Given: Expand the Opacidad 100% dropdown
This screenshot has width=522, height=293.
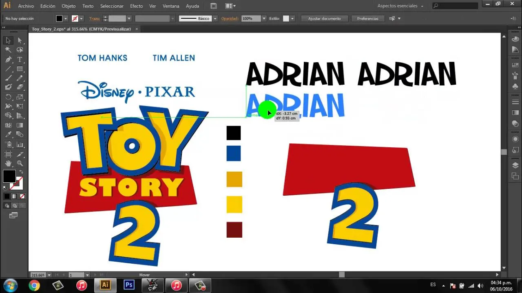Looking at the screenshot, I should 264,18.
